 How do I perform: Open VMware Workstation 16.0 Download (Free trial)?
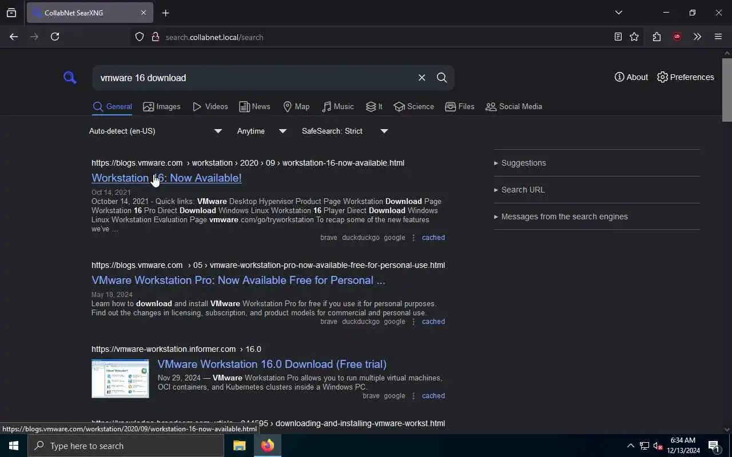pos(272,364)
